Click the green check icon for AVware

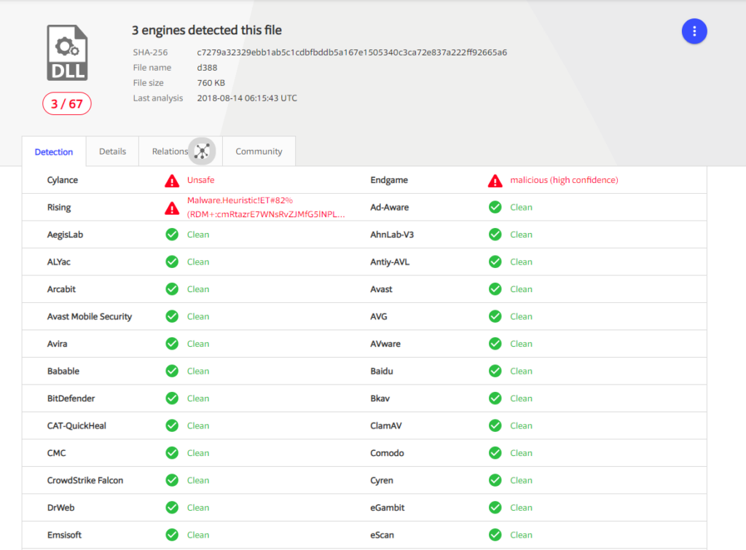point(495,344)
